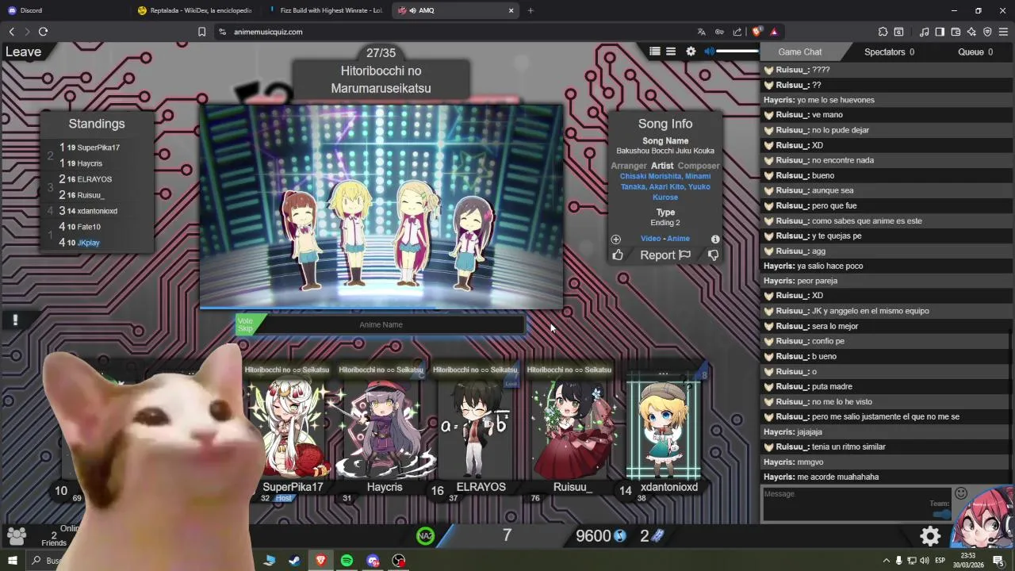Open Steam from the taskbar
The height and width of the screenshot is (571, 1015).
(294, 561)
